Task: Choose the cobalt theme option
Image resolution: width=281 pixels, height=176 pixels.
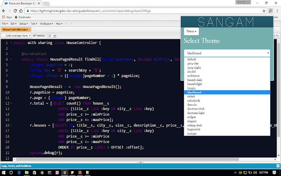Action: coord(227,96)
